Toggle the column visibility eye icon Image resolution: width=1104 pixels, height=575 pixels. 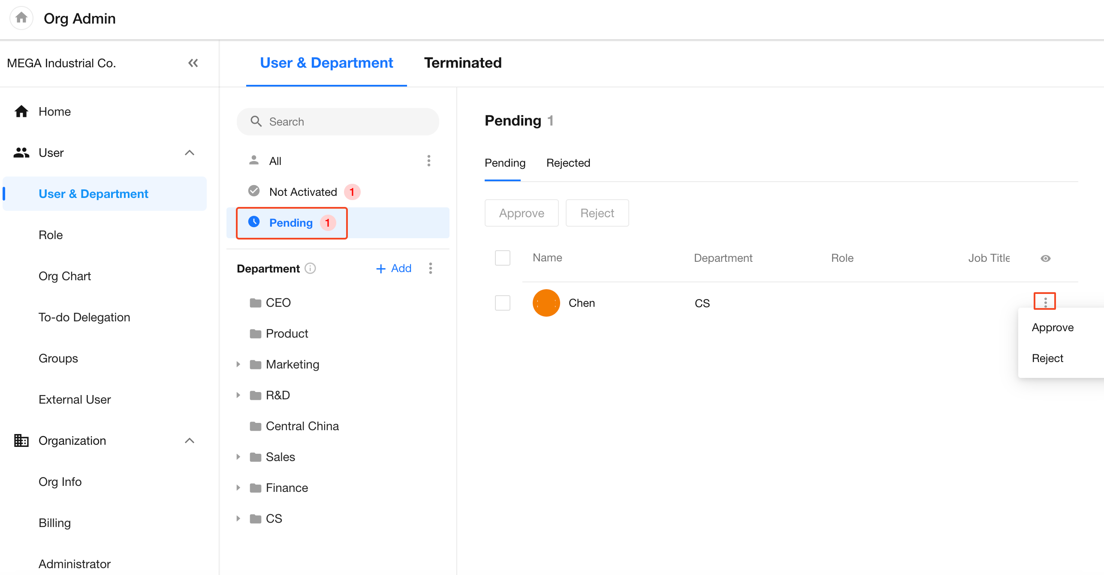(1045, 258)
